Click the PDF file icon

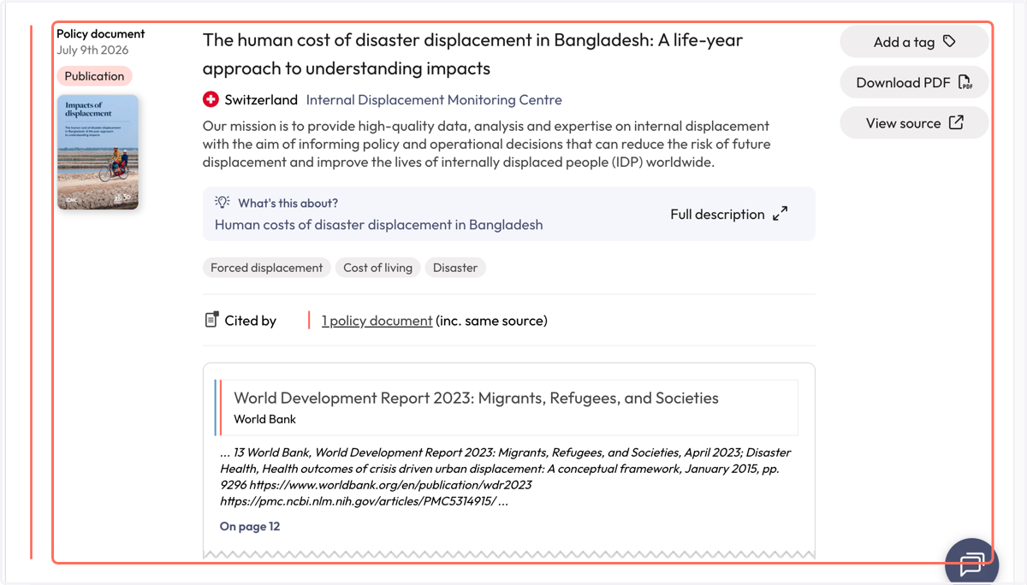[x=965, y=82]
